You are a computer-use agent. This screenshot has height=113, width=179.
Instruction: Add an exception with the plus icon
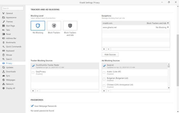point(104,49)
